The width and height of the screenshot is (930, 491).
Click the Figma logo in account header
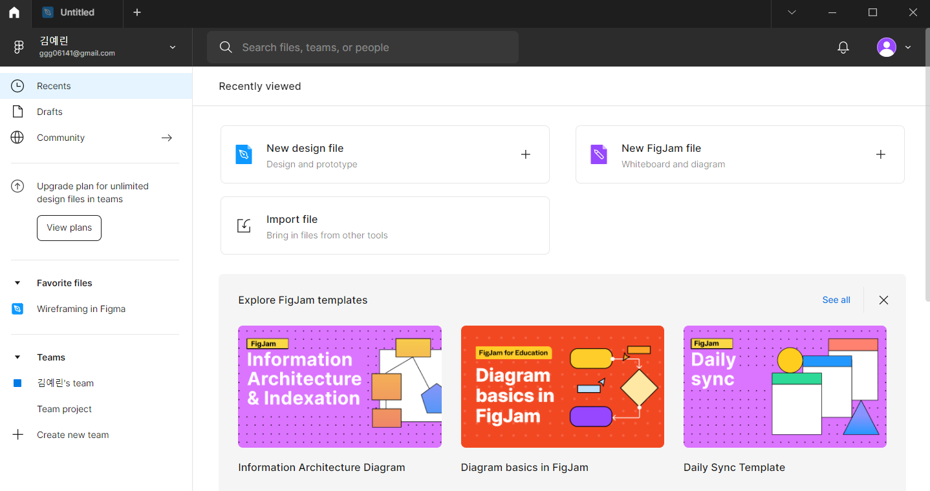[19, 47]
